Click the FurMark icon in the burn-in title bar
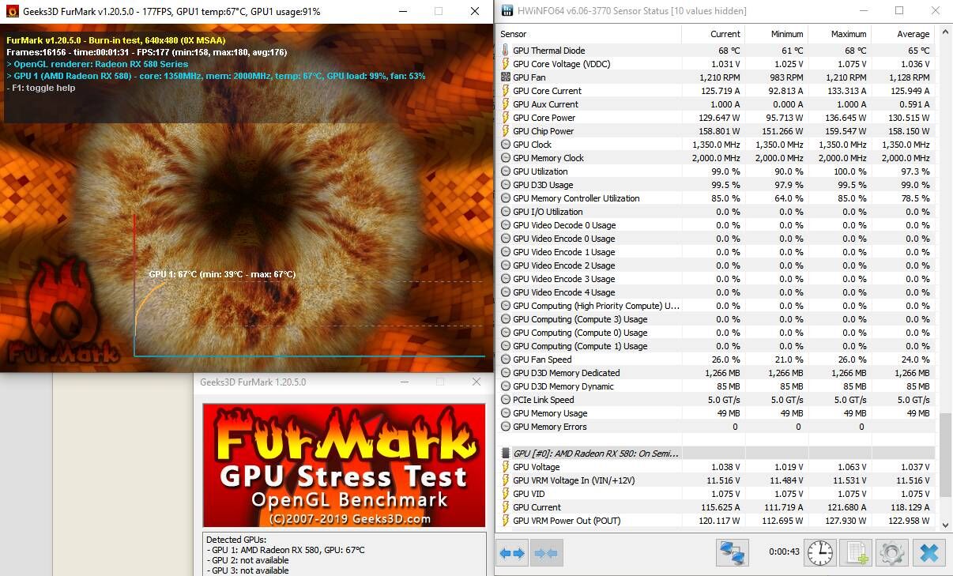 pyautogui.click(x=11, y=12)
